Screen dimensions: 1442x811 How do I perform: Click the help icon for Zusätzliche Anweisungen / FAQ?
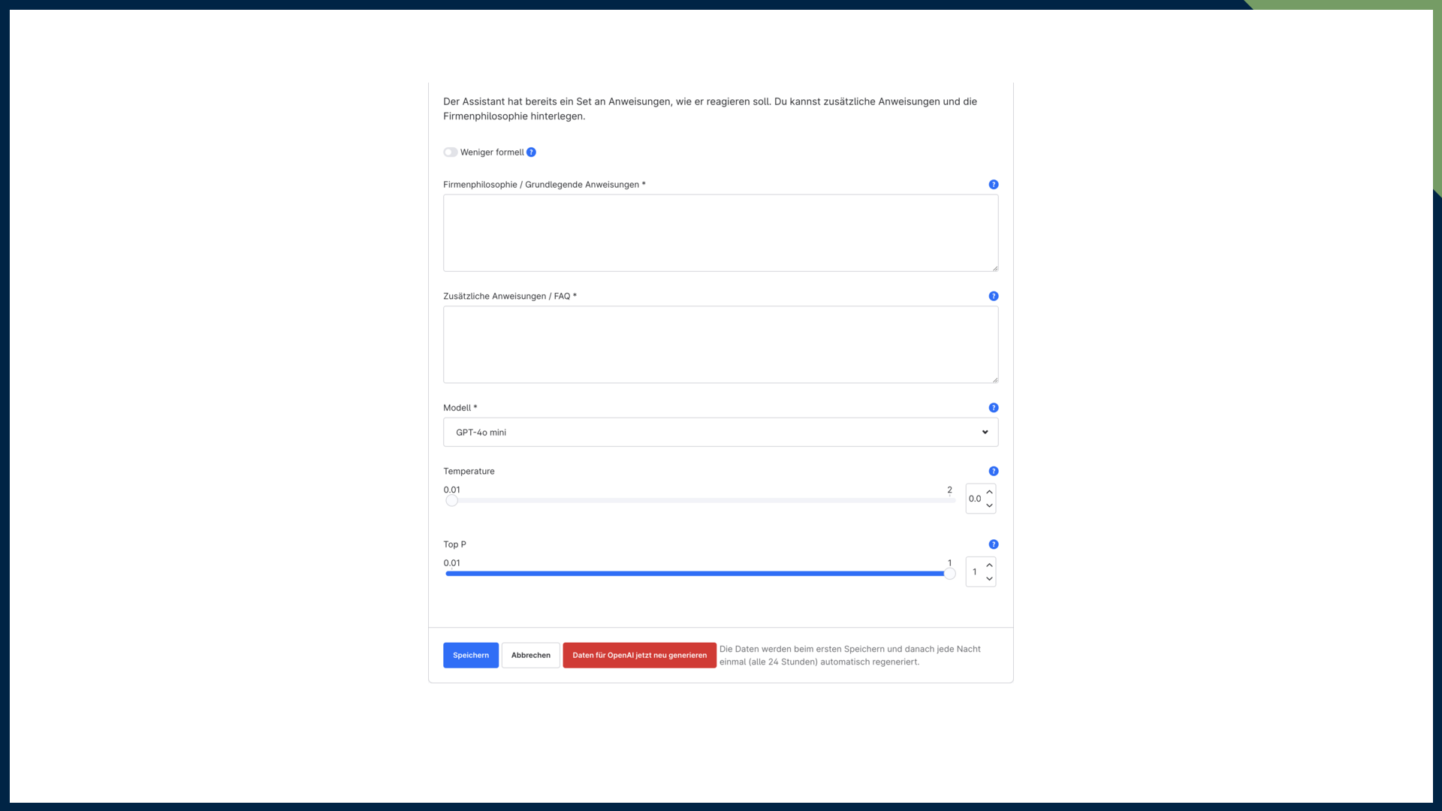pos(993,296)
